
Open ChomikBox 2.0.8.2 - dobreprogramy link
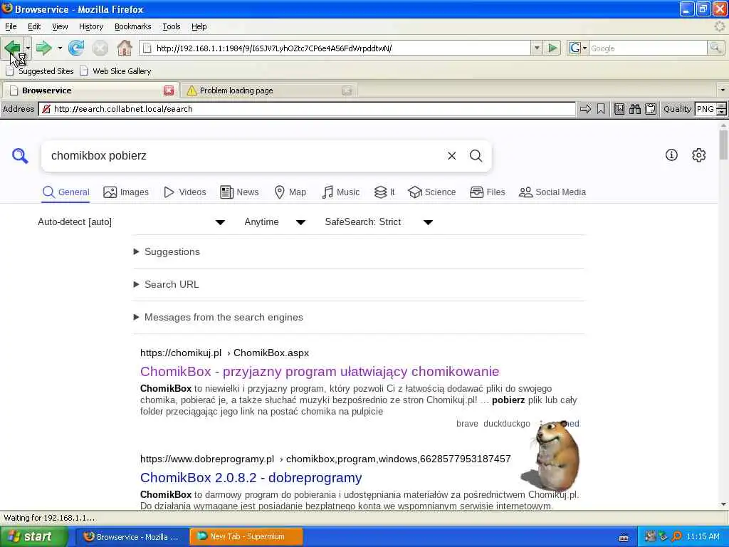click(251, 478)
